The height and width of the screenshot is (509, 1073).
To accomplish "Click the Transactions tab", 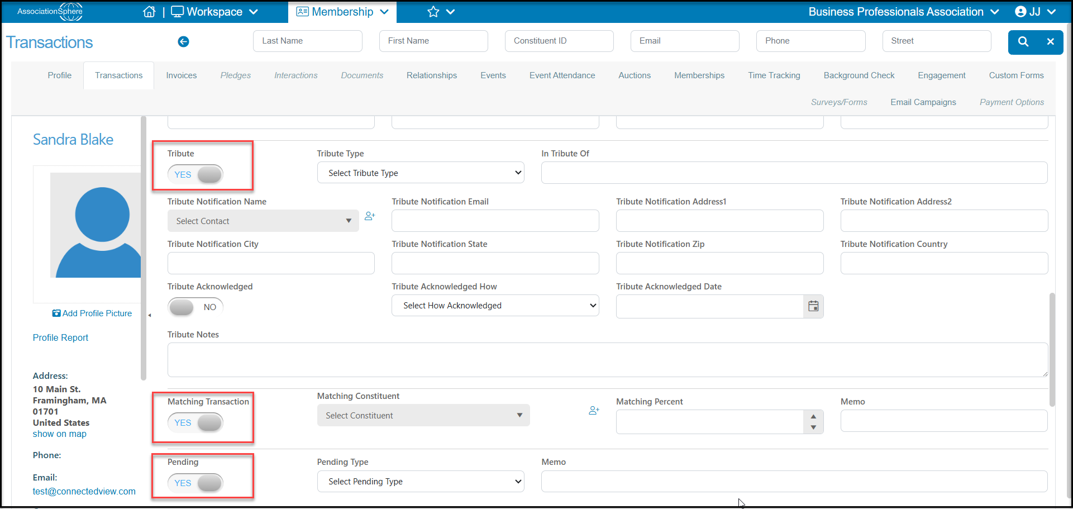I will [119, 75].
